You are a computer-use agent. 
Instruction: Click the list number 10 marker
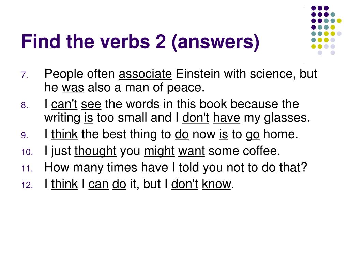pos(27,152)
